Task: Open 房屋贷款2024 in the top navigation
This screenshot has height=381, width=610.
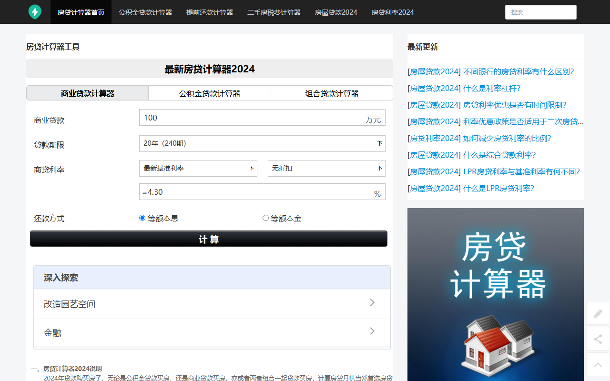Action: click(336, 12)
